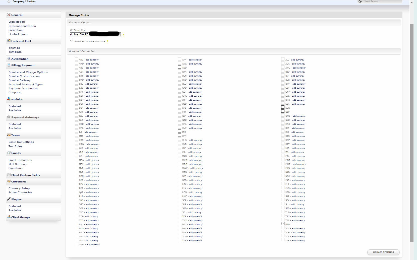Click 'add currency' link for ZMW
417x260 pixels.
pyautogui.click(x=93, y=244)
